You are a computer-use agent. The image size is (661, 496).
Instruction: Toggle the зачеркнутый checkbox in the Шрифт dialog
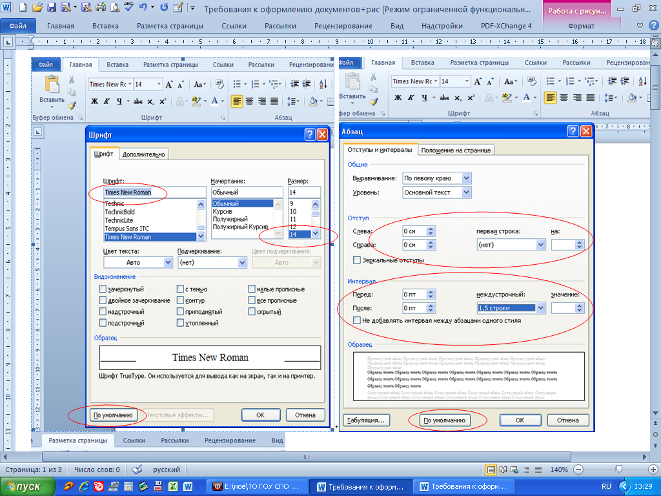click(x=103, y=289)
